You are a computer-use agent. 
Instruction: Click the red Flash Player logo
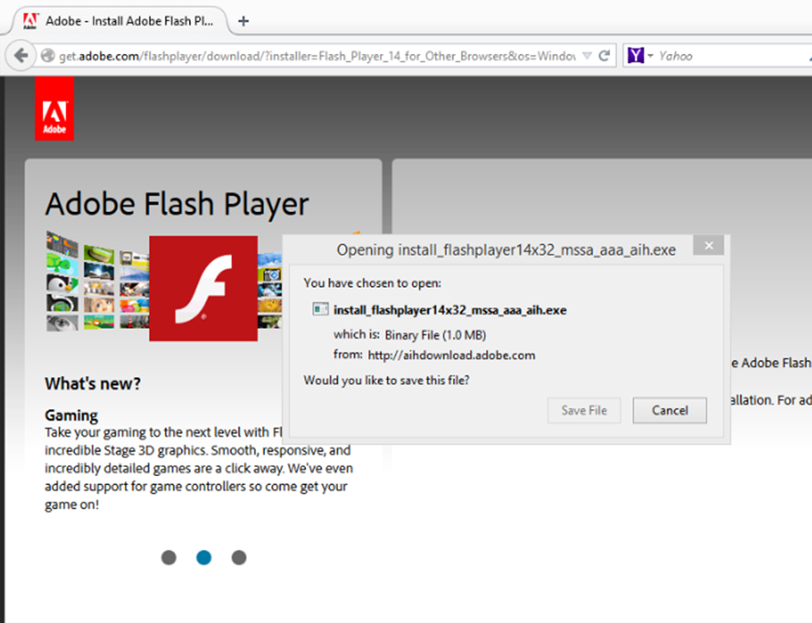[x=203, y=289]
